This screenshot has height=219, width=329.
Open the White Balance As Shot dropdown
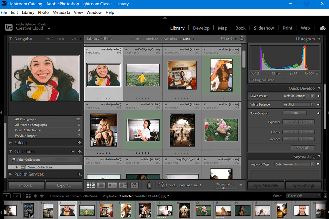pos(298,104)
